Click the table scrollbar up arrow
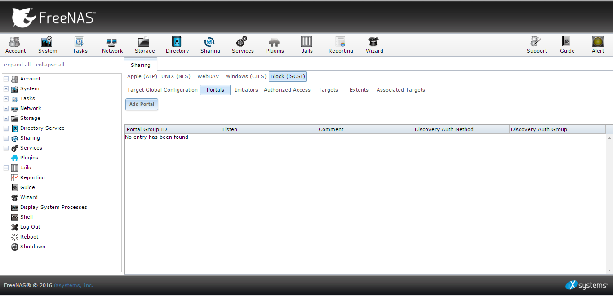Image resolution: width=613 pixels, height=296 pixels. [x=609, y=138]
